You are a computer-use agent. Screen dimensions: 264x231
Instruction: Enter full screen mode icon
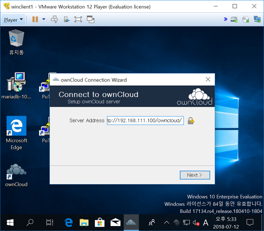[78, 20]
